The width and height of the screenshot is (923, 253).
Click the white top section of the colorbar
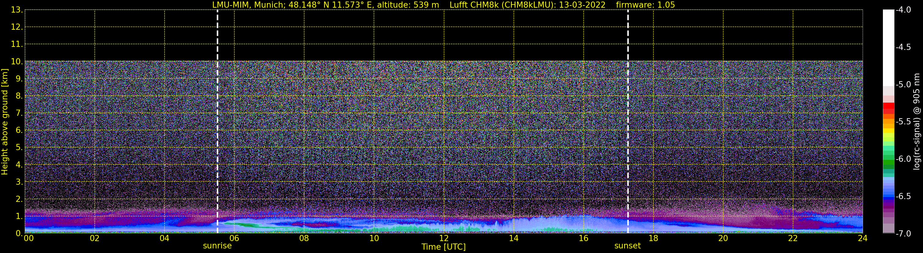click(x=889, y=48)
